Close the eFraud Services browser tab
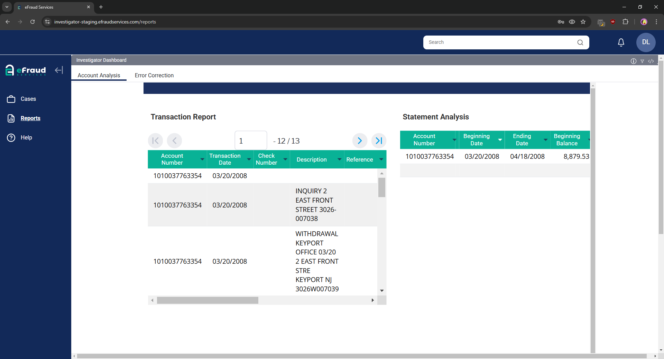 [89, 7]
